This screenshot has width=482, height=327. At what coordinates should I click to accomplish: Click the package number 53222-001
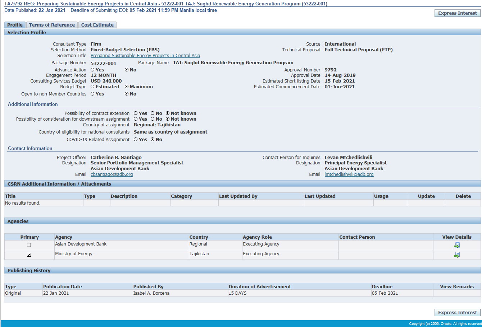click(x=104, y=64)
